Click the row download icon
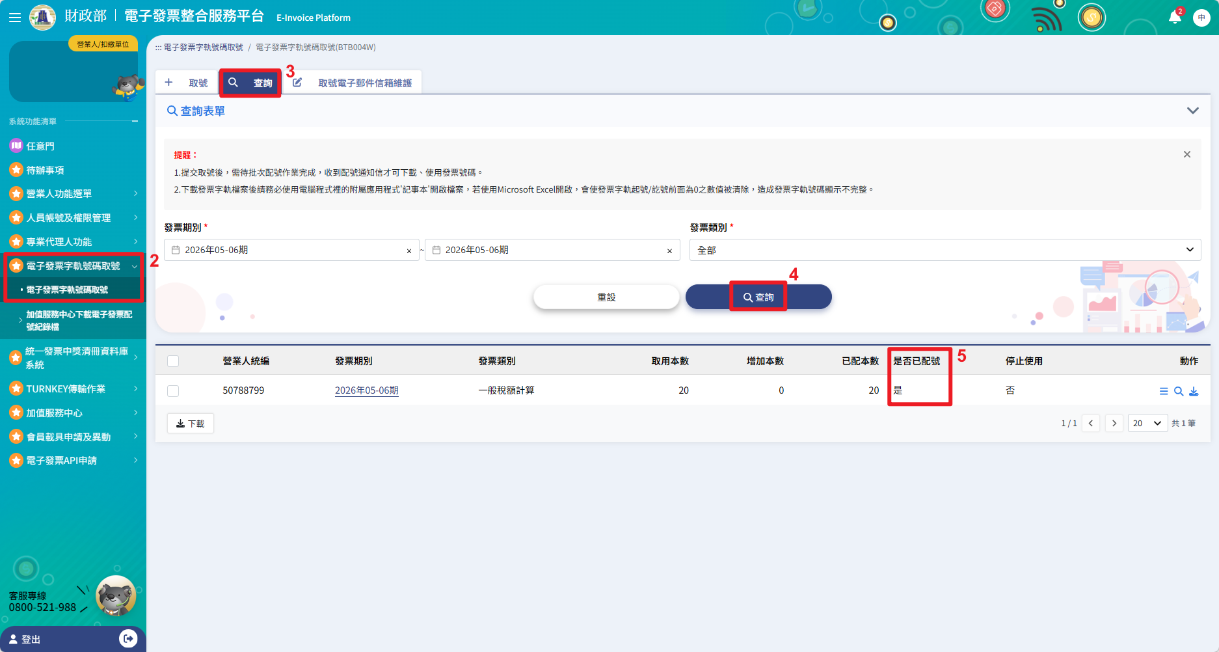 pos(1194,391)
